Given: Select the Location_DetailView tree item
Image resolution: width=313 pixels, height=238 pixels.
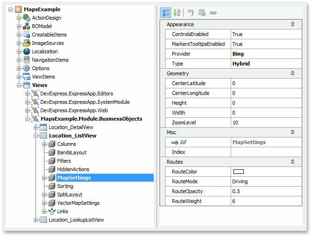Looking at the screenshot, I should click(x=71, y=127).
